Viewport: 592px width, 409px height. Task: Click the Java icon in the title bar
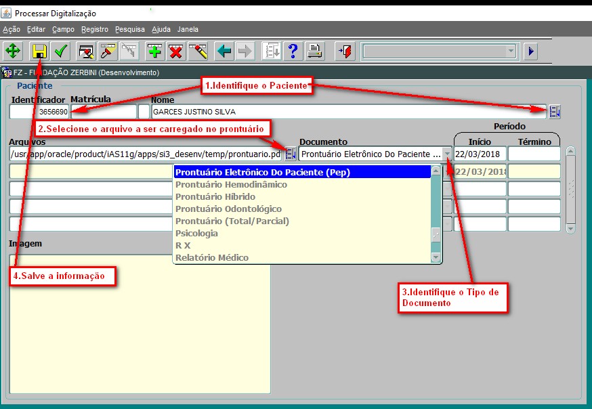[6, 14]
